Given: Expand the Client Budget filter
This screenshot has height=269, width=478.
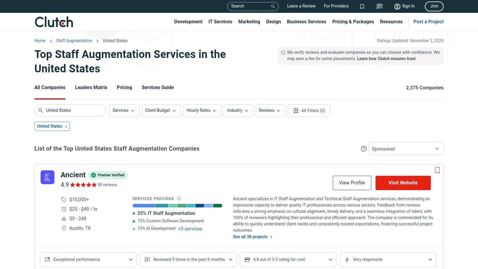Looking at the screenshot, I should point(161,111).
